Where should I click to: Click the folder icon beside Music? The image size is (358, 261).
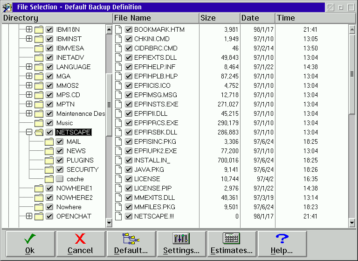[39, 123]
